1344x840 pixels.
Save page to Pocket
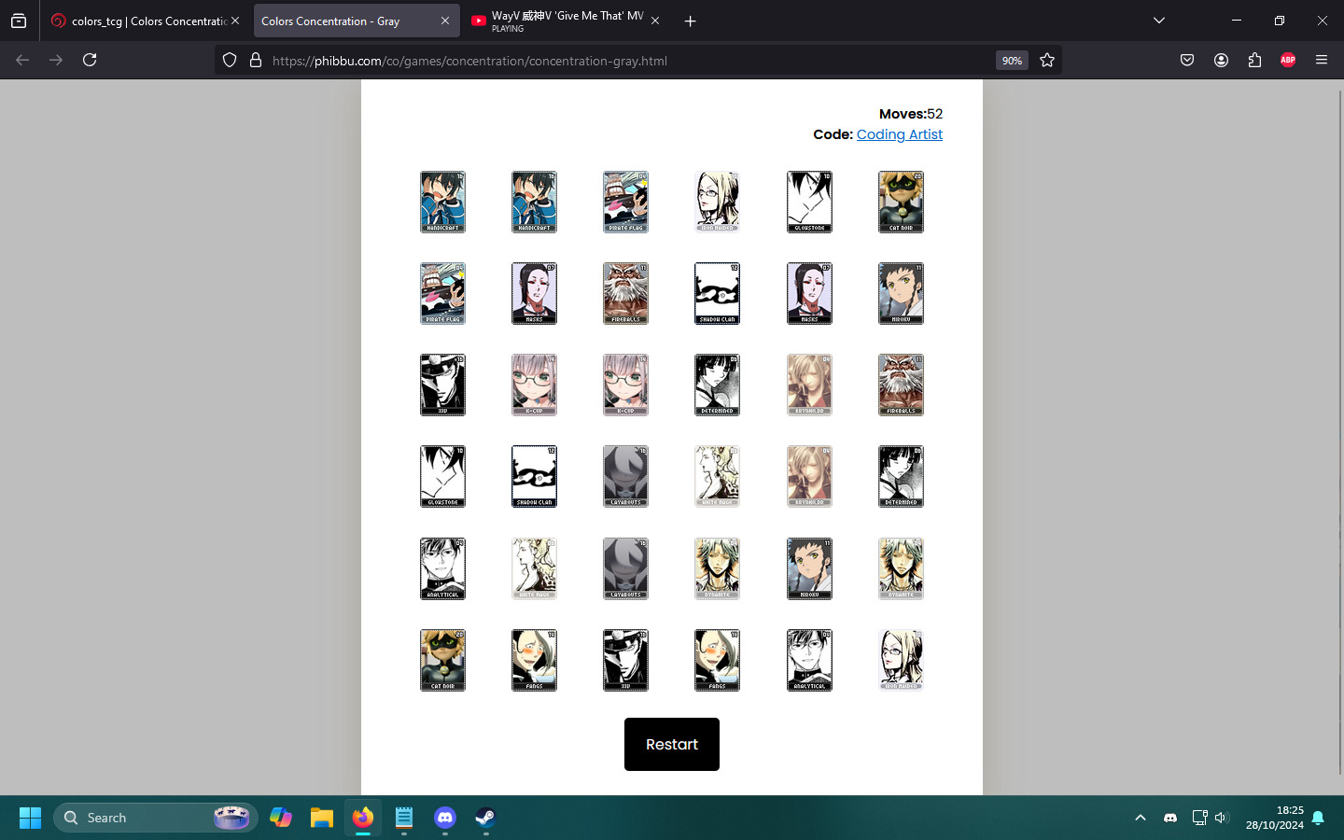click(x=1187, y=60)
